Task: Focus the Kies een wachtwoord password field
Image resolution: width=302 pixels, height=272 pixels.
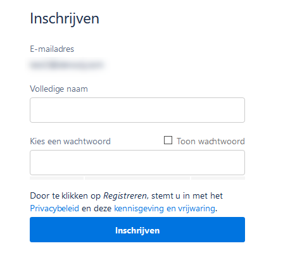Action: point(137,163)
